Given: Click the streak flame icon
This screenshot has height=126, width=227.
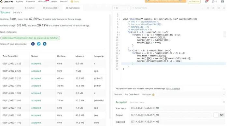Looking at the screenshot, I should point(213,1).
